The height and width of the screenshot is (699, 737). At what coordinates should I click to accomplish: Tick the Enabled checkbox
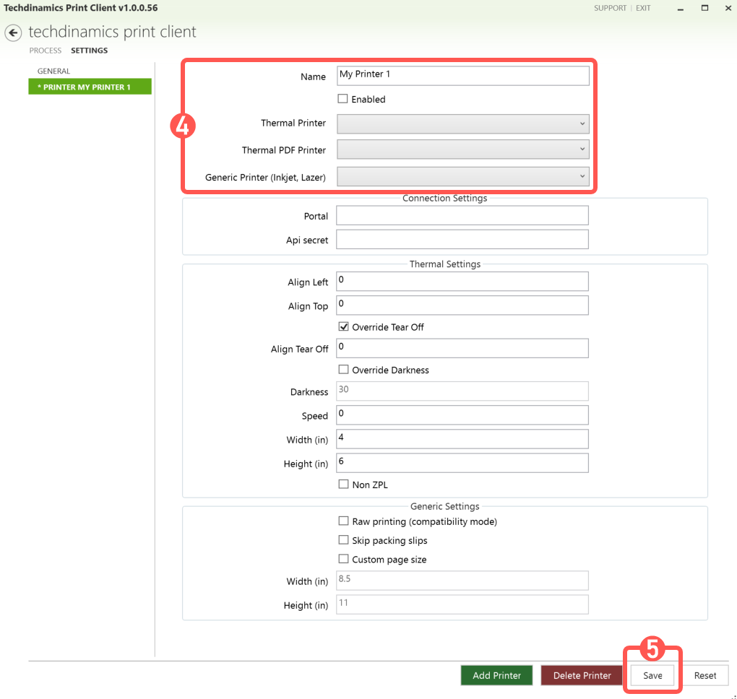pos(342,99)
